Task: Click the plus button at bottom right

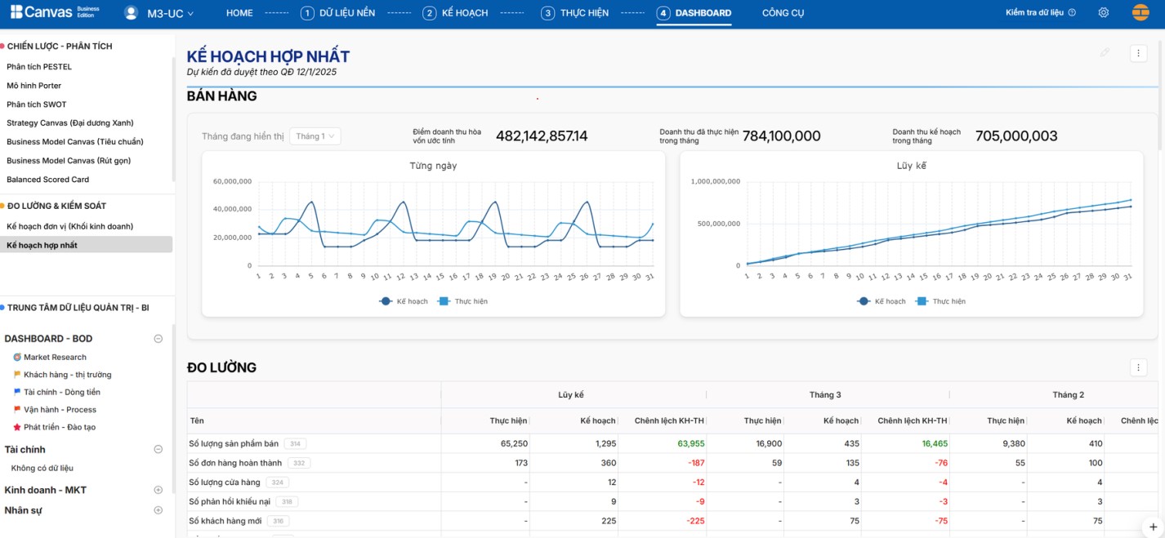Action: click(1153, 527)
